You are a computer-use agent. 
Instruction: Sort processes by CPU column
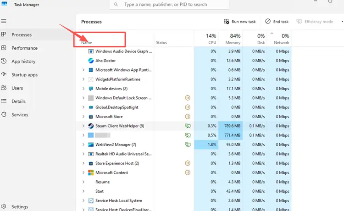[x=206, y=39]
